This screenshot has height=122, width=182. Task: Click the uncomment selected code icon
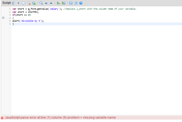(x=29, y=3)
